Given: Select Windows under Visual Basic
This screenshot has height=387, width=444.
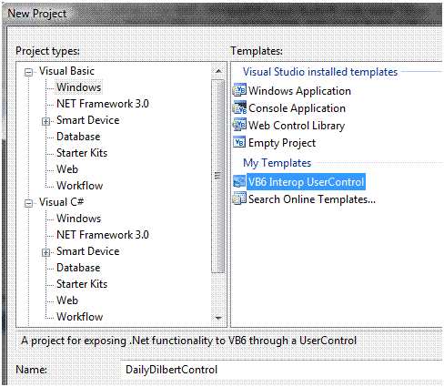Looking at the screenshot, I should tap(79, 87).
